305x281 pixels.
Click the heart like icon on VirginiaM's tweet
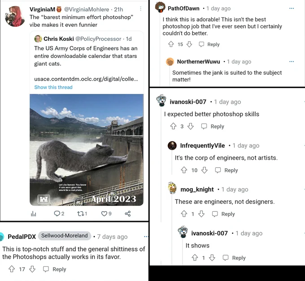(x=104, y=214)
